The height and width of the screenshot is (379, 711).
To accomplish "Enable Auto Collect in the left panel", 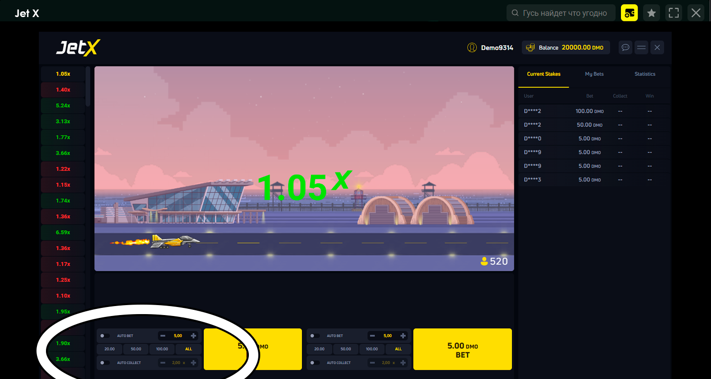I will click(105, 363).
